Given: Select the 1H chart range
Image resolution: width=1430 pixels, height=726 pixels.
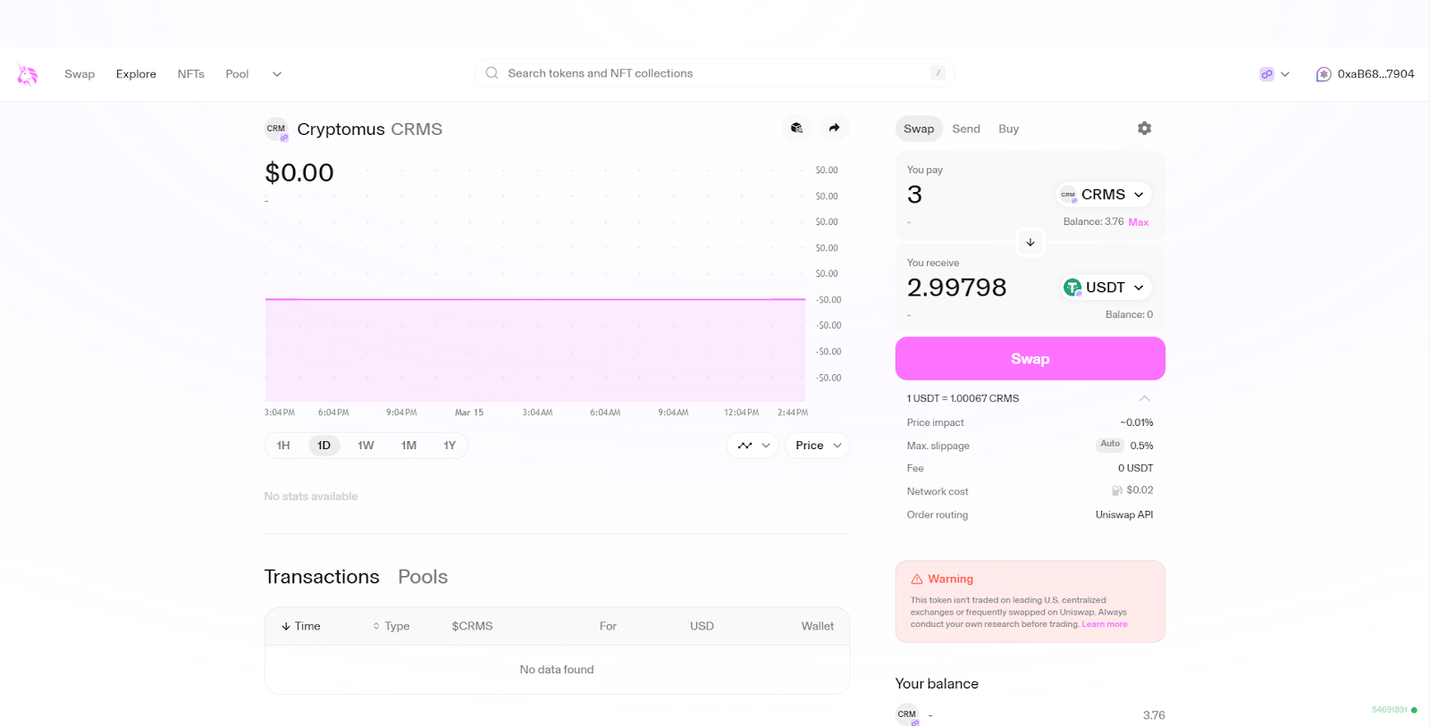Looking at the screenshot, I should pos(283,446).
